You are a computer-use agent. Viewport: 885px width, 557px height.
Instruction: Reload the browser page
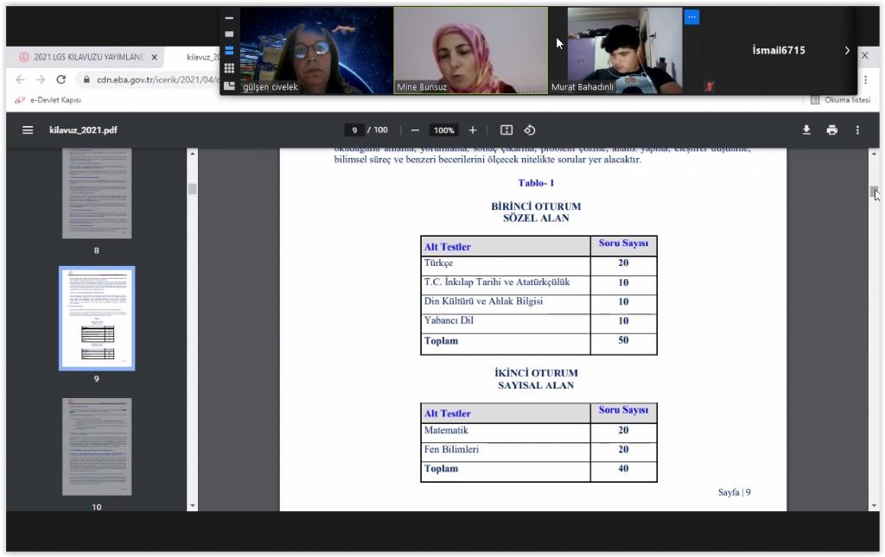point(60,79)
